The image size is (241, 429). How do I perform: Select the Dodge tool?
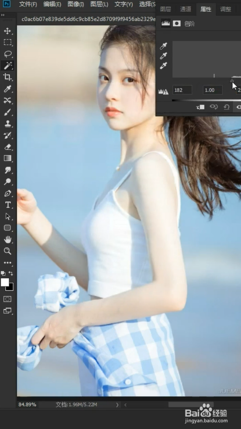[7, 181]
